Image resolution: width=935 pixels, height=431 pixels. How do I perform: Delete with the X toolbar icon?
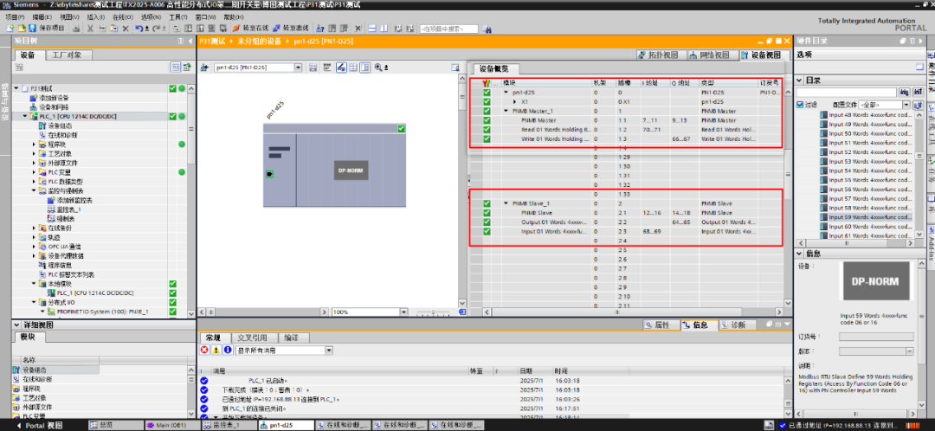point(126,28)
